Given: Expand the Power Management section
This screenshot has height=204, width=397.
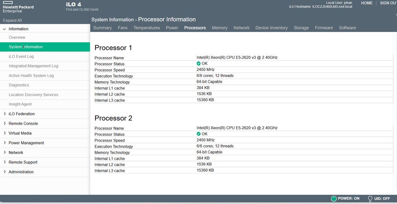Looking at the screenshot, I should click(5, 143).
